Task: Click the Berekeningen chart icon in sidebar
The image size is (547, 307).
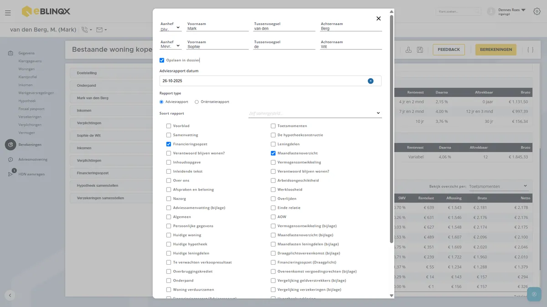Action: (x=10, y=145)
